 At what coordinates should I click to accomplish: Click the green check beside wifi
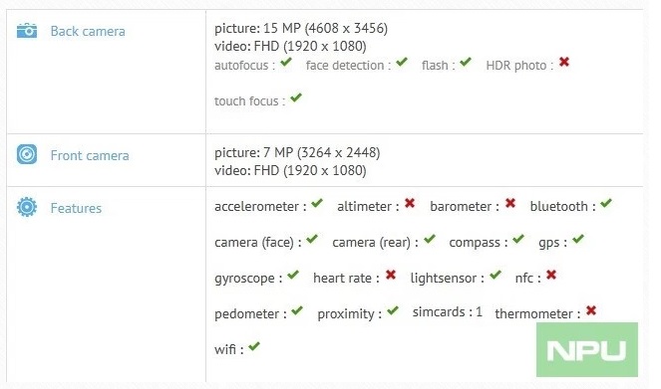[254, 346]
